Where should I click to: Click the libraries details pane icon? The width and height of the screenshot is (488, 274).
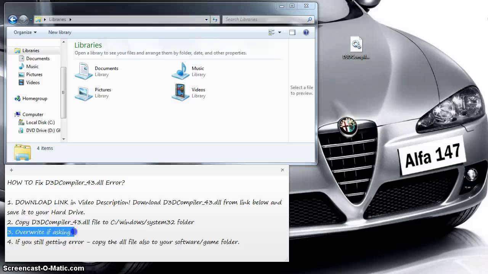(22, 152)
